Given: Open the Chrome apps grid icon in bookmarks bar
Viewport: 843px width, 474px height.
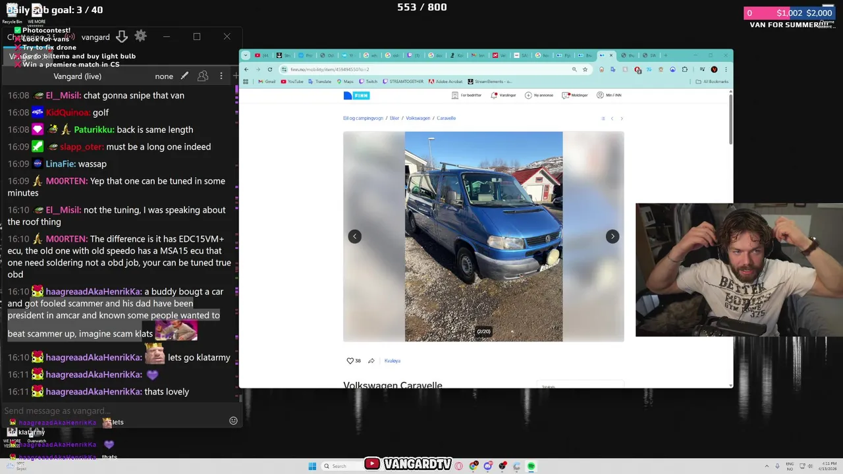Looking at the screenshot, I should pos(246,82).
